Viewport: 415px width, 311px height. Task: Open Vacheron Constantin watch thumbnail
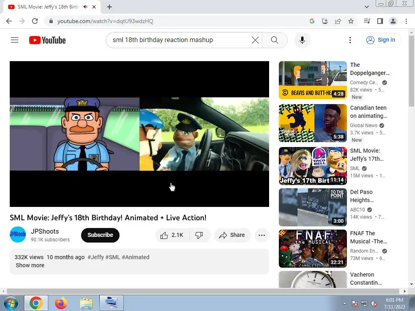[x=312, y=279]
